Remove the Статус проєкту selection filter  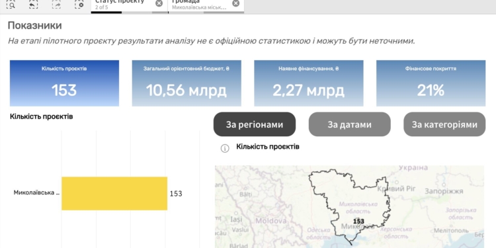point(159,3)
